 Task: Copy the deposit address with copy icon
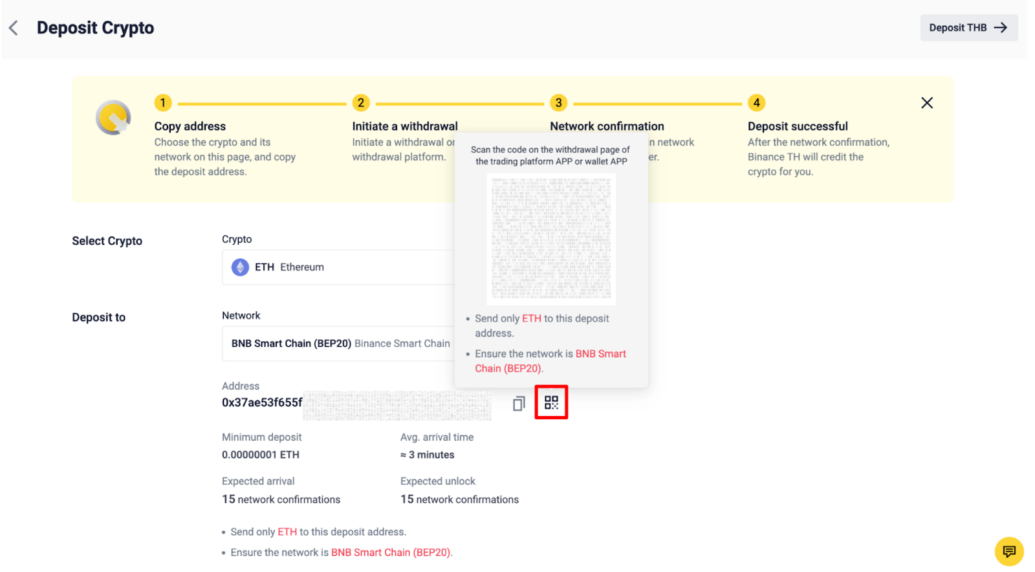tap(518, 404)
